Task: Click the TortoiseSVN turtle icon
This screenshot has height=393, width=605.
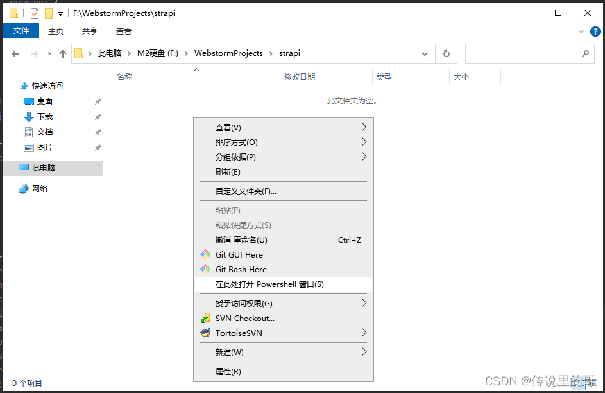Action: point(205,333)
